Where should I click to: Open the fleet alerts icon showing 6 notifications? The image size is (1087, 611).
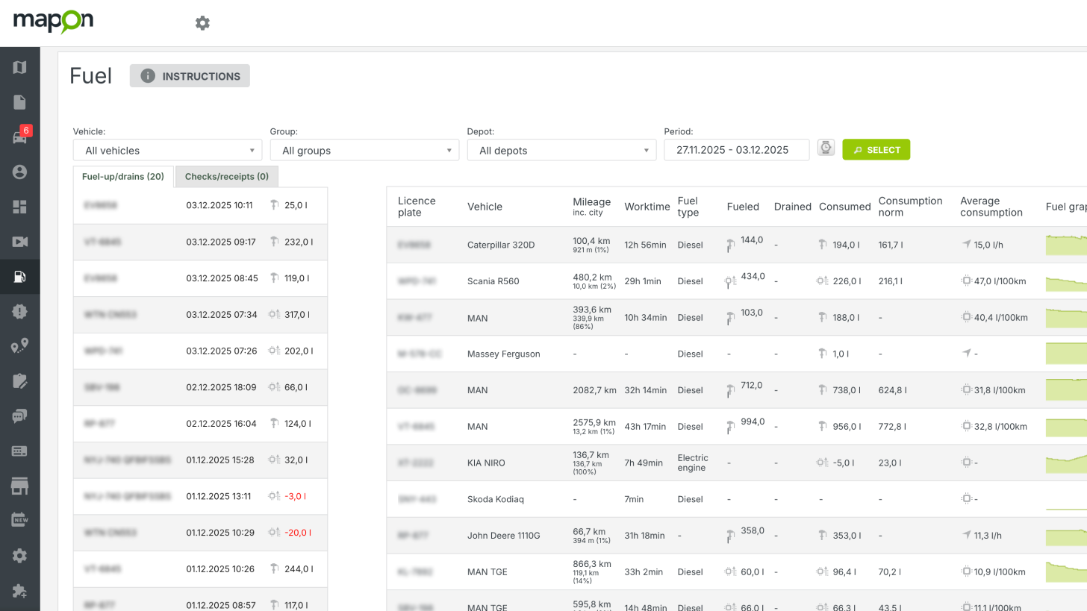pyautogui.click(x=19, y=137)
